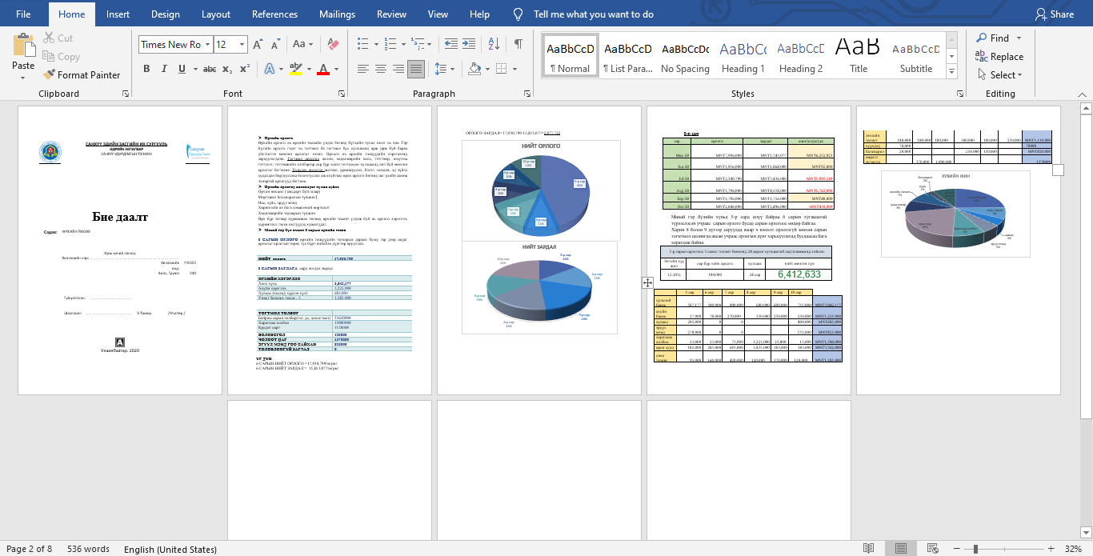Show or hide paragraph marks

[x=518, y=44]
